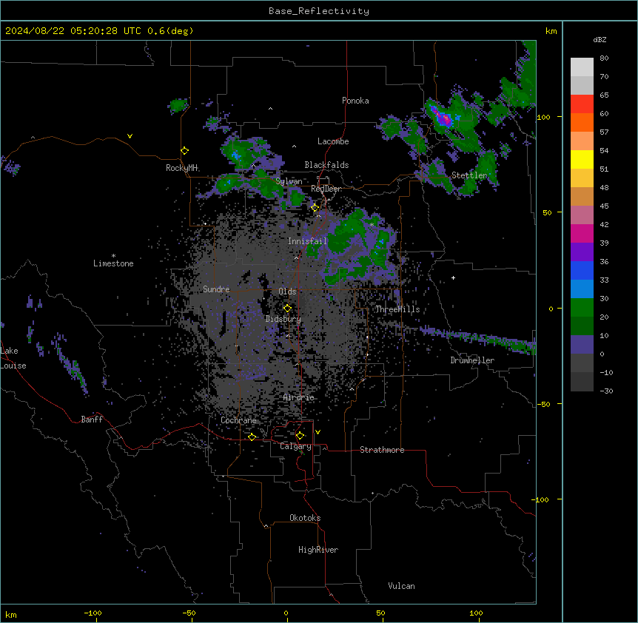The image size is (638, 623).
Task: Click the Cochrane label
Action: pos(238,420)
